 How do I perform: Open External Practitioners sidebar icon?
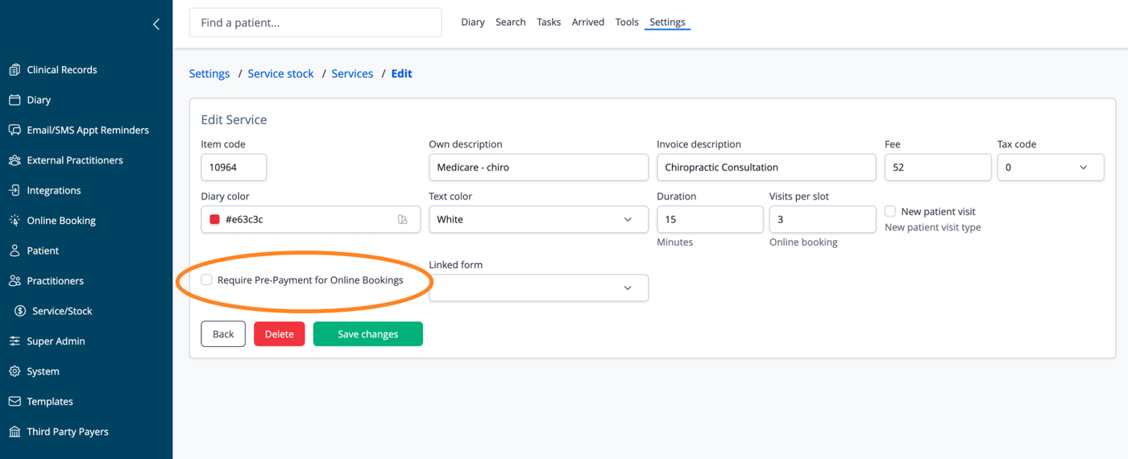coord(15,160)
